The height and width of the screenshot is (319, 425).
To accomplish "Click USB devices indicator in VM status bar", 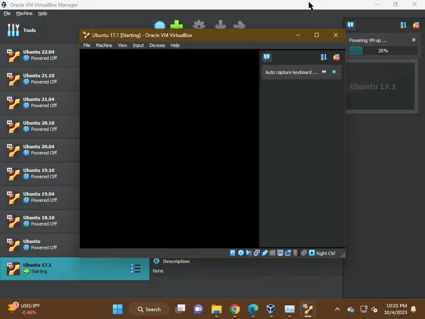I will click(x=264, y=253).
